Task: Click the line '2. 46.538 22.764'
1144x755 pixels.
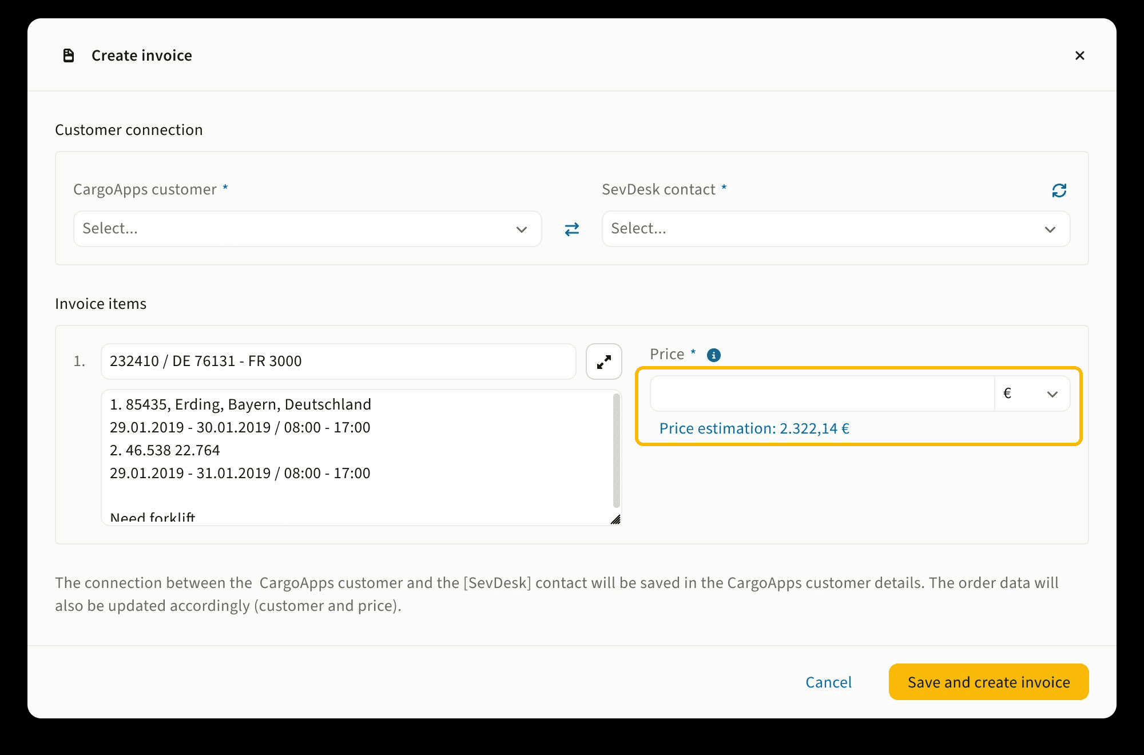Action: tap(165, 450)
